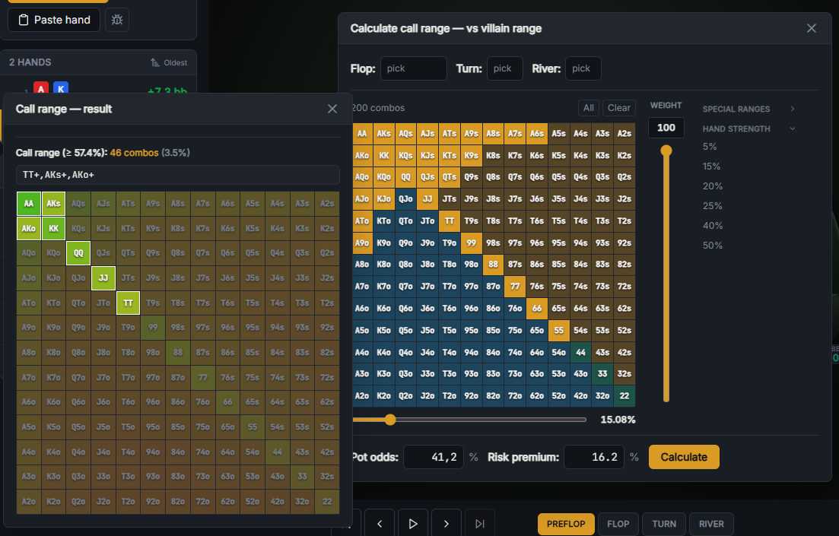Play the hand replay
This screenshot has width=839, height=536.
(412, 524)
